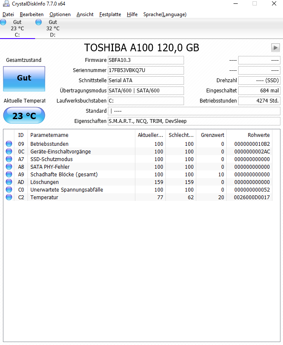Click status orb for Schadhafte Blöcke row
283x345 pixels.
click(9, 175)
